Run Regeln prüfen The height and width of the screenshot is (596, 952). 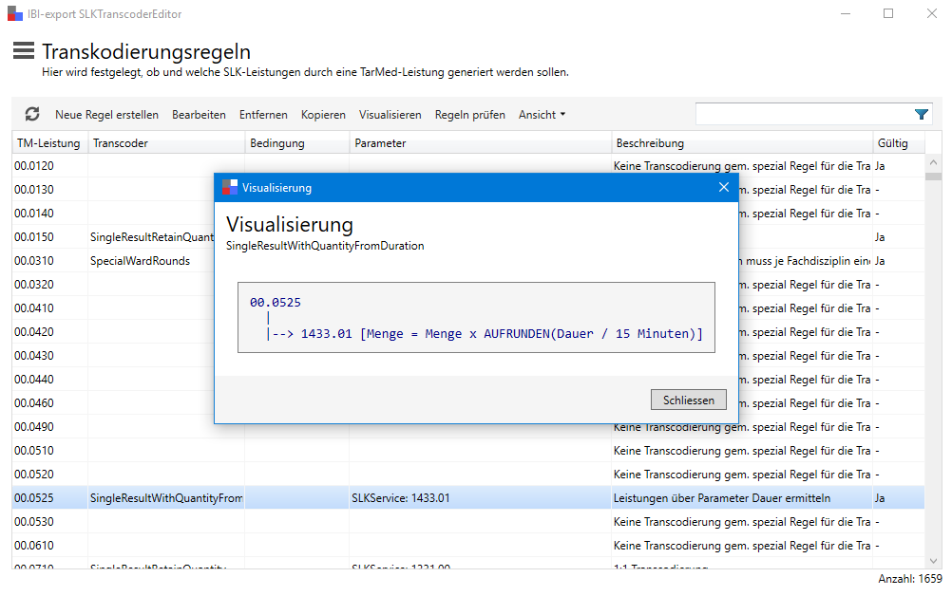tap(469, 115)
